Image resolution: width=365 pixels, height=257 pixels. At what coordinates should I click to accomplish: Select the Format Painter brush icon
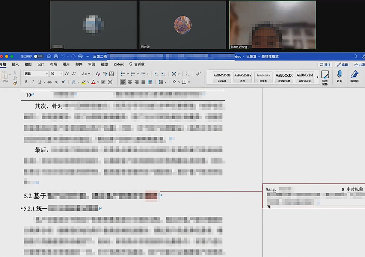point(15,83)
